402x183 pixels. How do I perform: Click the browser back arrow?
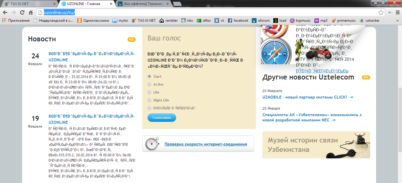tap(5, 13)
